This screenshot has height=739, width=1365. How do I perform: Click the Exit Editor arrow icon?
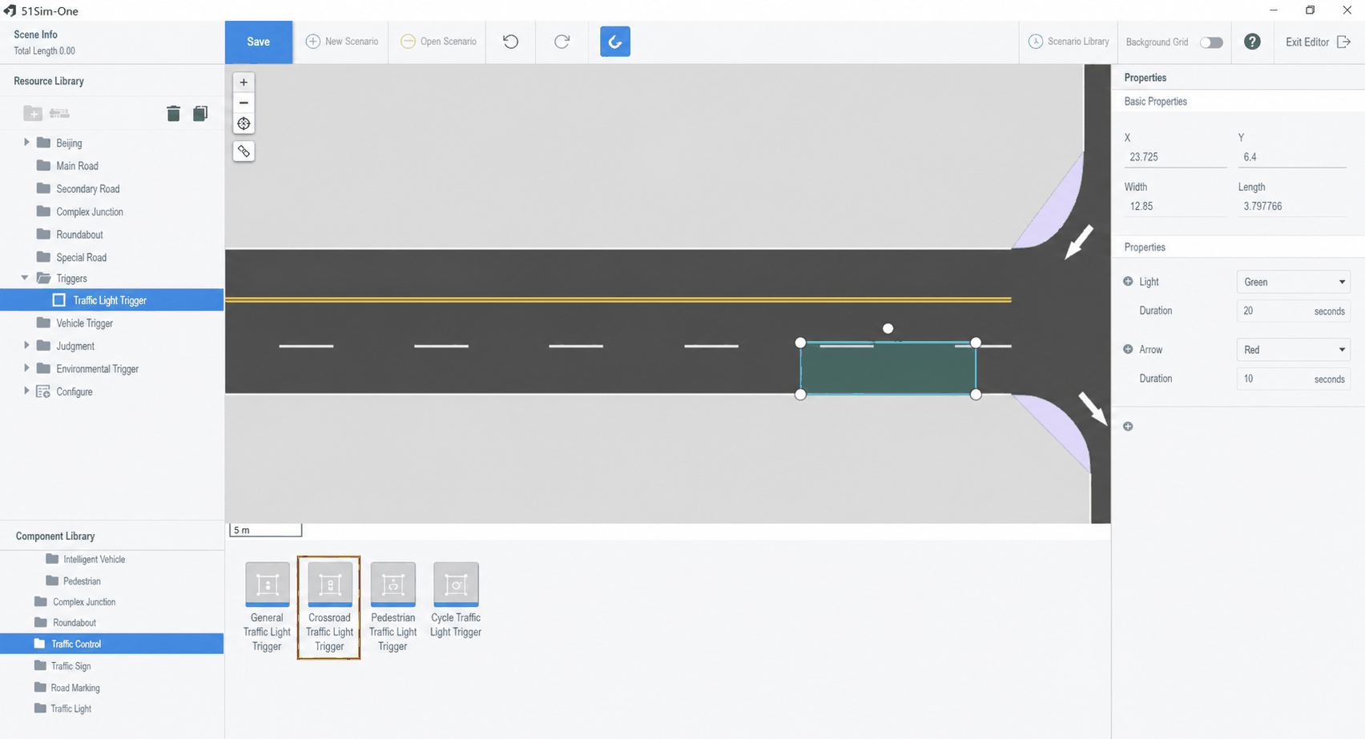click(x=1343, y=42)
